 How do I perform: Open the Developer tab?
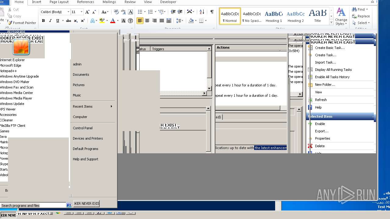click(x=168, y=2)
